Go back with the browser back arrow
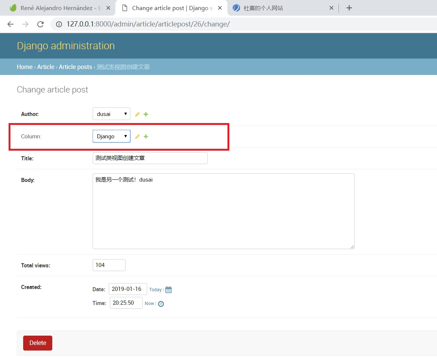This screenshot has width=437, height=358. coord(10,24)
